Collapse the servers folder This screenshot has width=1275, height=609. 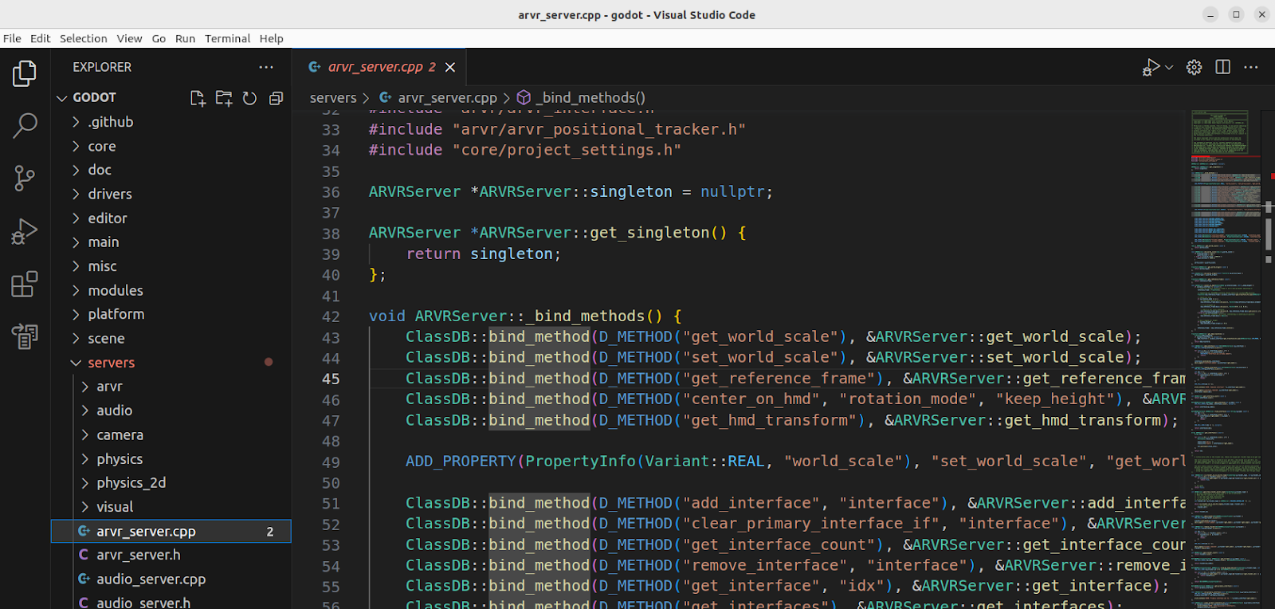111,363
